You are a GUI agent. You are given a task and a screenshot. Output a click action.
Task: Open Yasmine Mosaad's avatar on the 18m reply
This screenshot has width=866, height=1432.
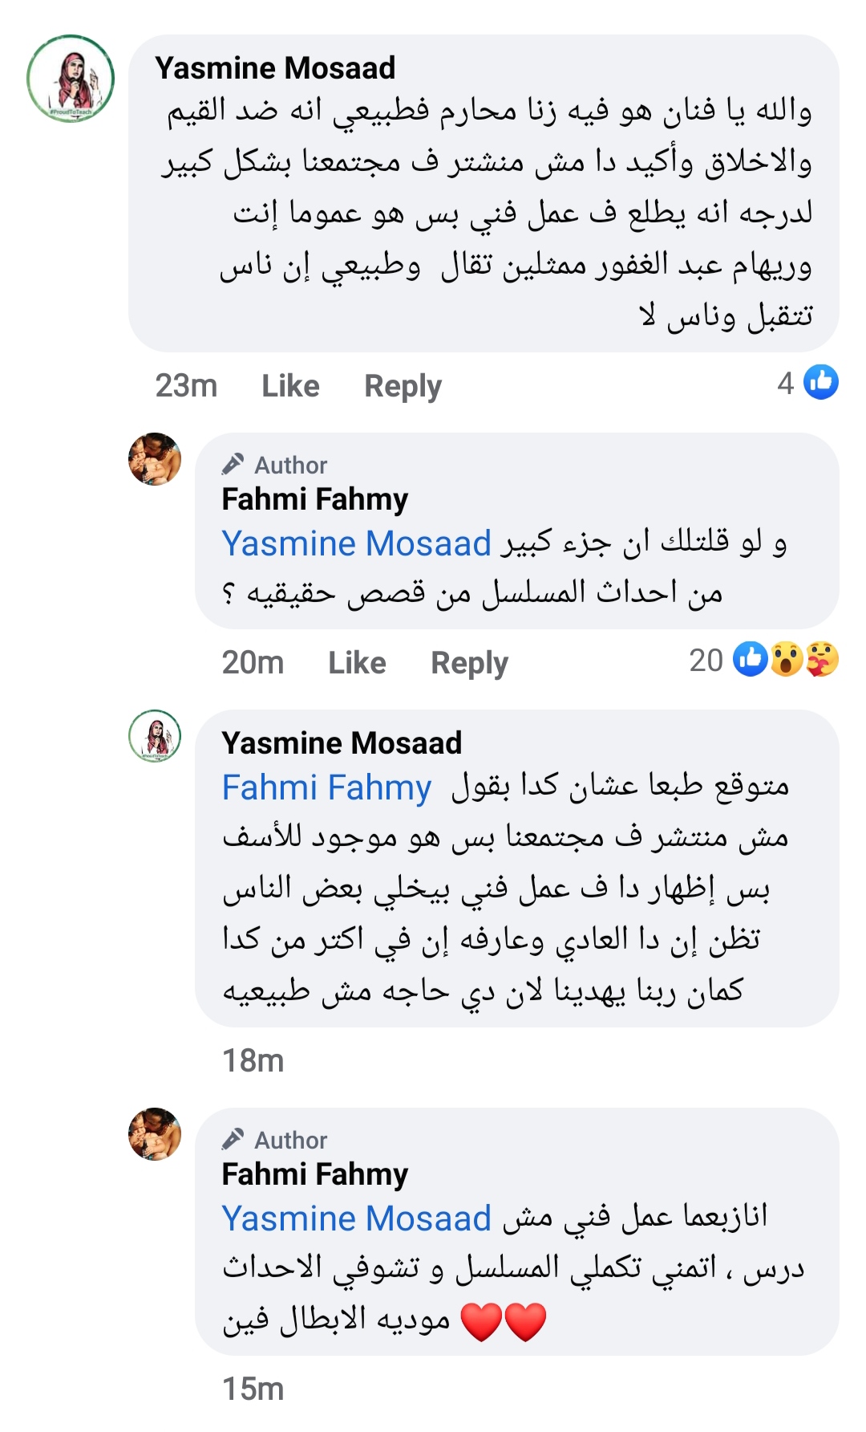click(x=155, y=735)
